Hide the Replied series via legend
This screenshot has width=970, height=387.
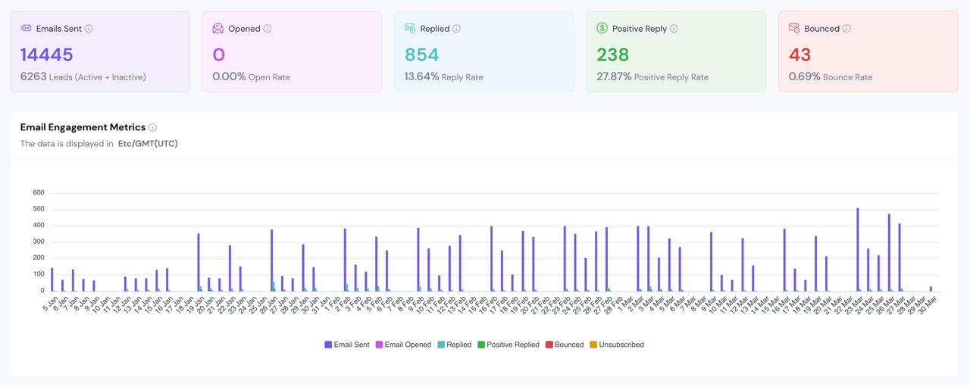[455, 345]
